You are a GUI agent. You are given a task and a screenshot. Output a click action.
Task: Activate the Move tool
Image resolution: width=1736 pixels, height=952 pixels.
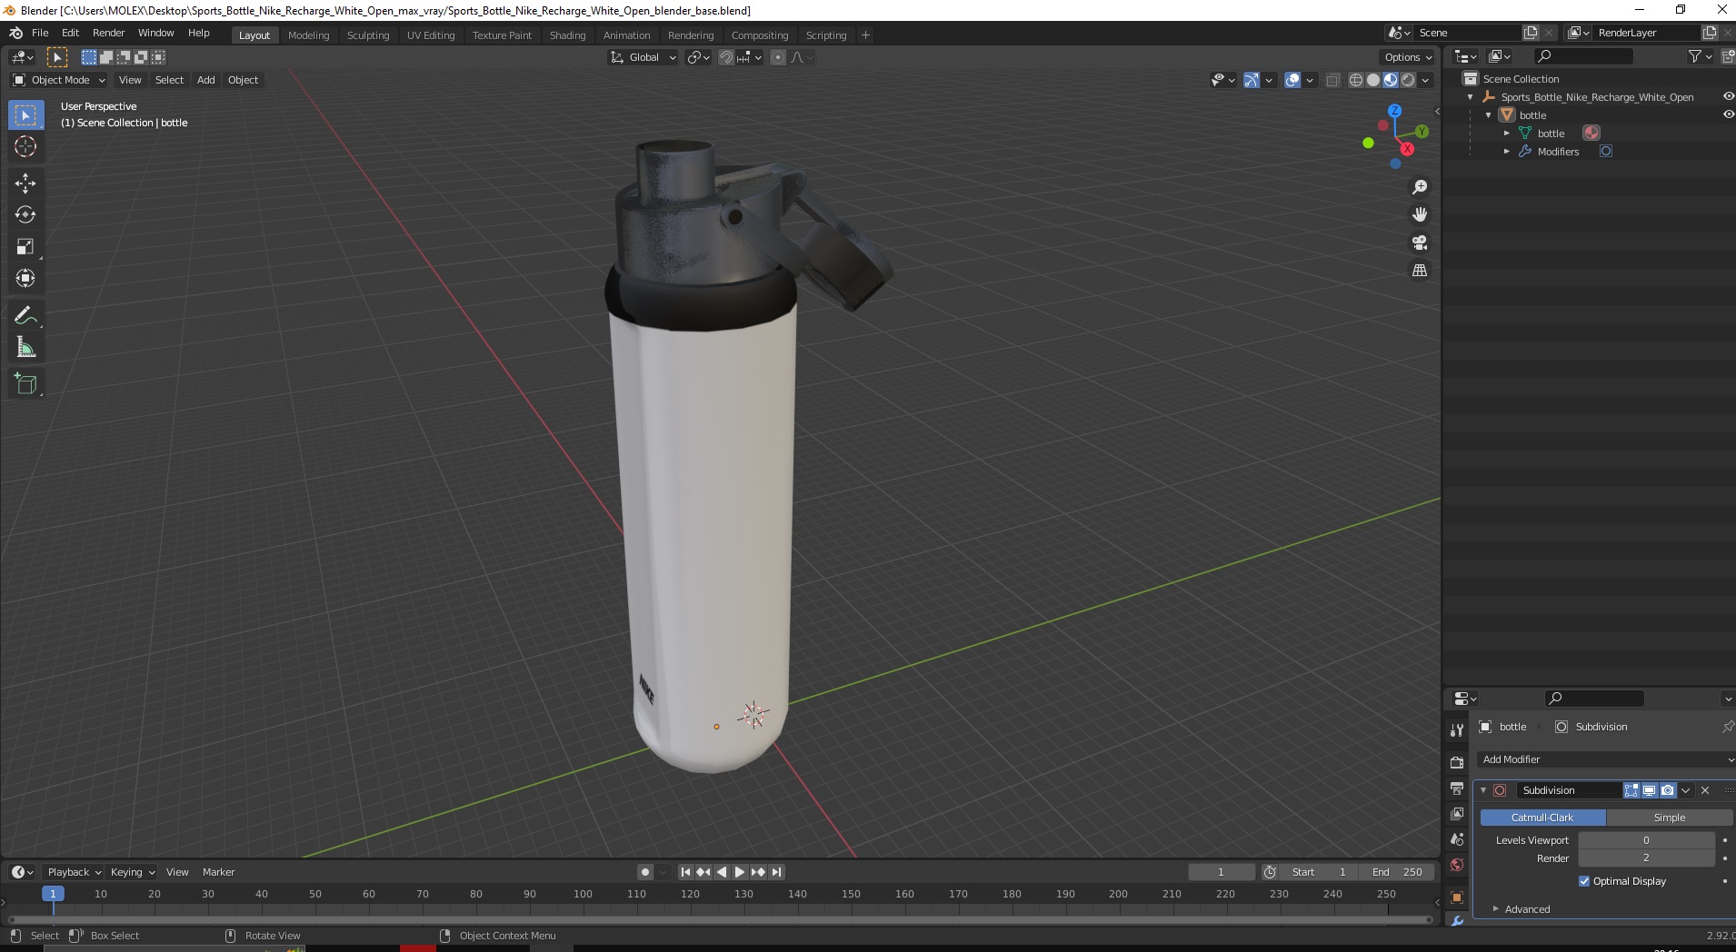pos(25,183)
